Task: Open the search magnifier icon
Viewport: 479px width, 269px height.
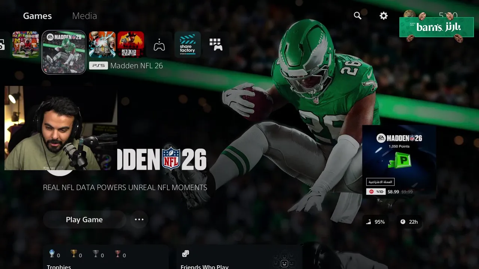Action: (x=358, y=16)
